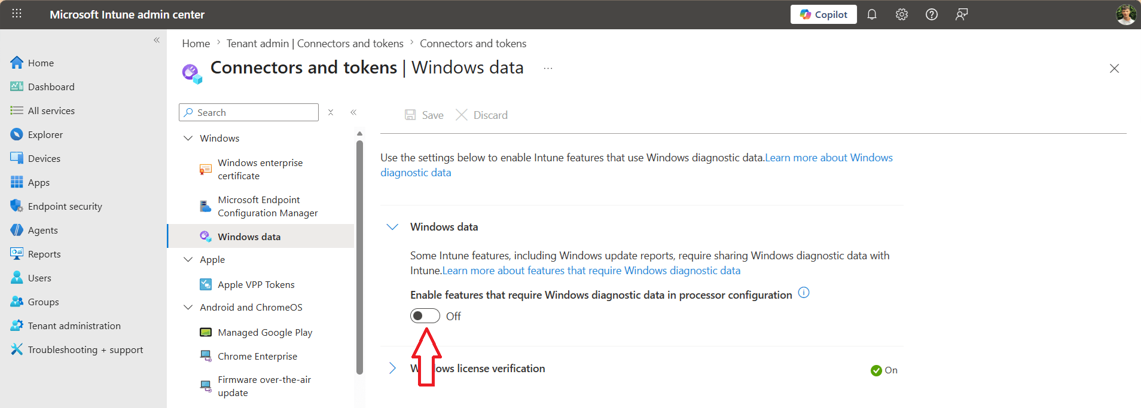The image size is (1141, 408).
Task: Collapse the Windows data section
Action: click(x=392, y=227)
